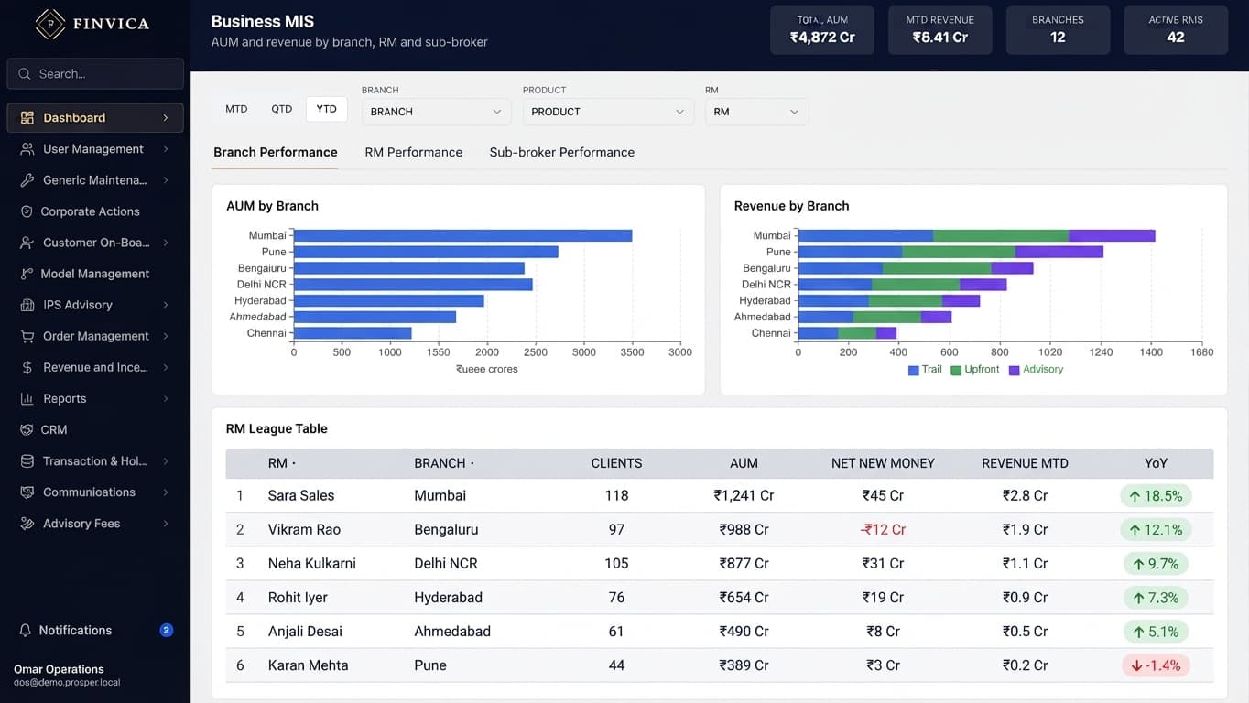Screen dimensions: 1249x703
Task: Click the Total AUM summary card
Action: click(x=822, y=30)
